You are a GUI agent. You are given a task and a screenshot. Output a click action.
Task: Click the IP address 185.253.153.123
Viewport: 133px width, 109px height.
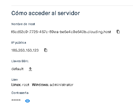click(x=25, y=50)
